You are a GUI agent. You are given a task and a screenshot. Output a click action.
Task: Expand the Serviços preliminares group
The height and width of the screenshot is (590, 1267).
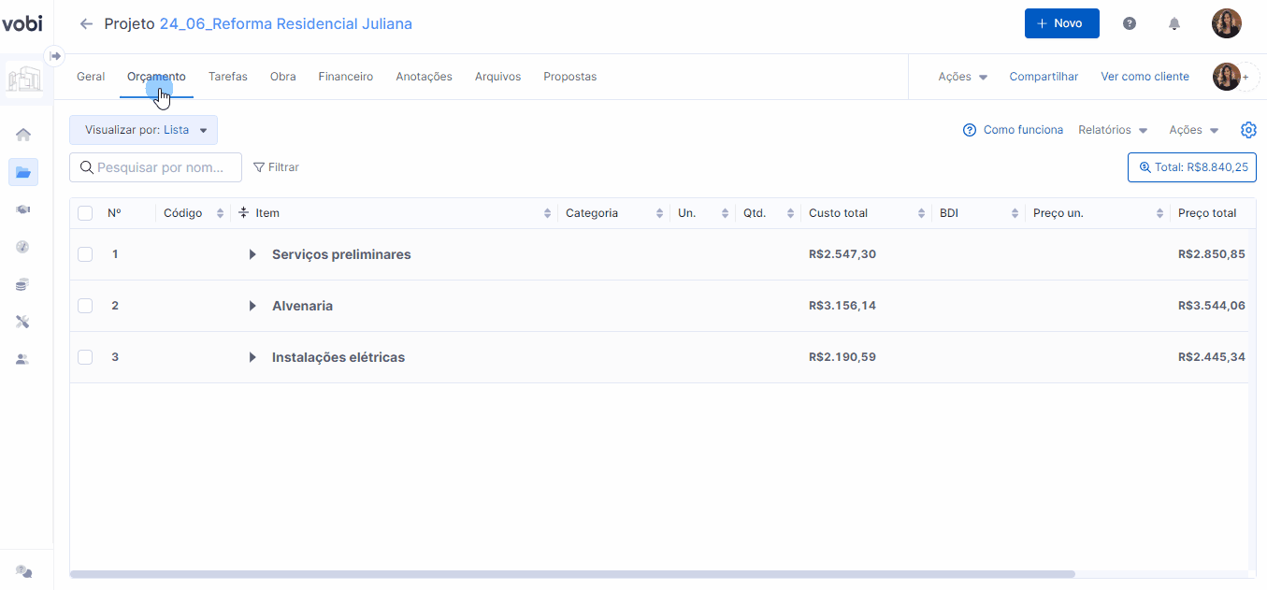click(252, 254)
